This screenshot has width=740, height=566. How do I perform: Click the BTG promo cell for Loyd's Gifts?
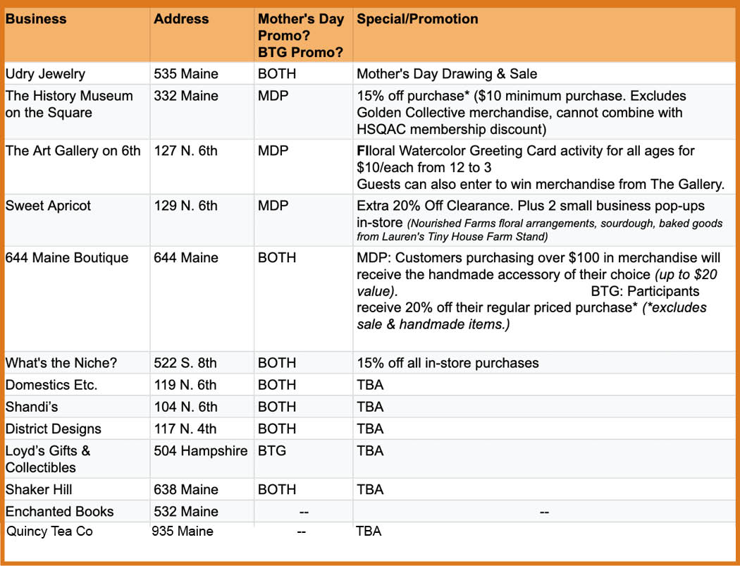click(x=272, y=450)
